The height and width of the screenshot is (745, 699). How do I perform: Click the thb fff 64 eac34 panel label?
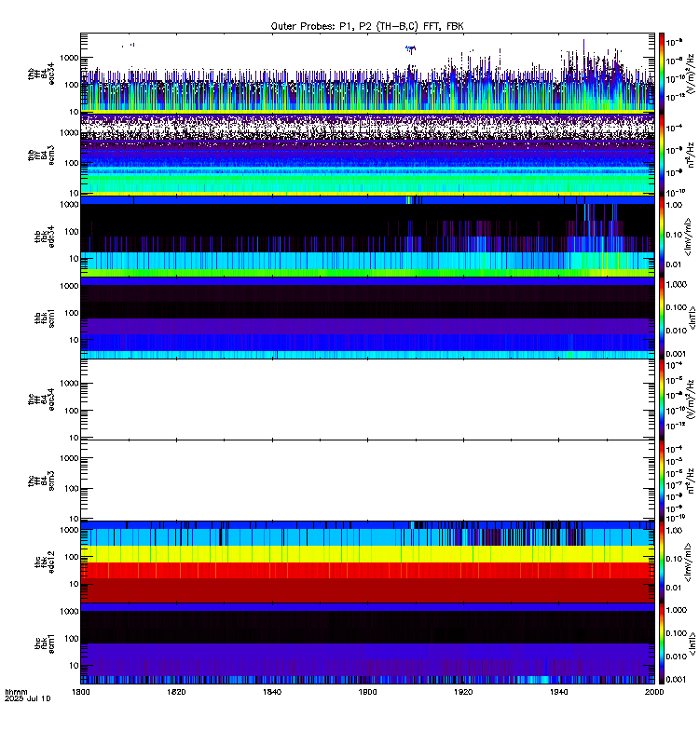coord(41,74)
